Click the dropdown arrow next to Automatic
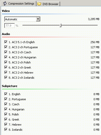101x135 pixels. [x=38, y=19]
